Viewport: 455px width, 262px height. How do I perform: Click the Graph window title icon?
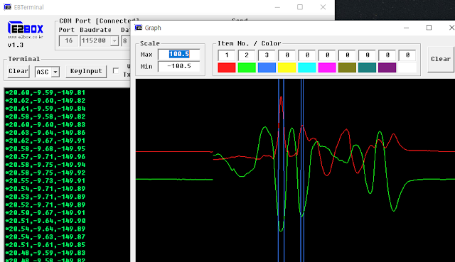(x=139, y=28)
